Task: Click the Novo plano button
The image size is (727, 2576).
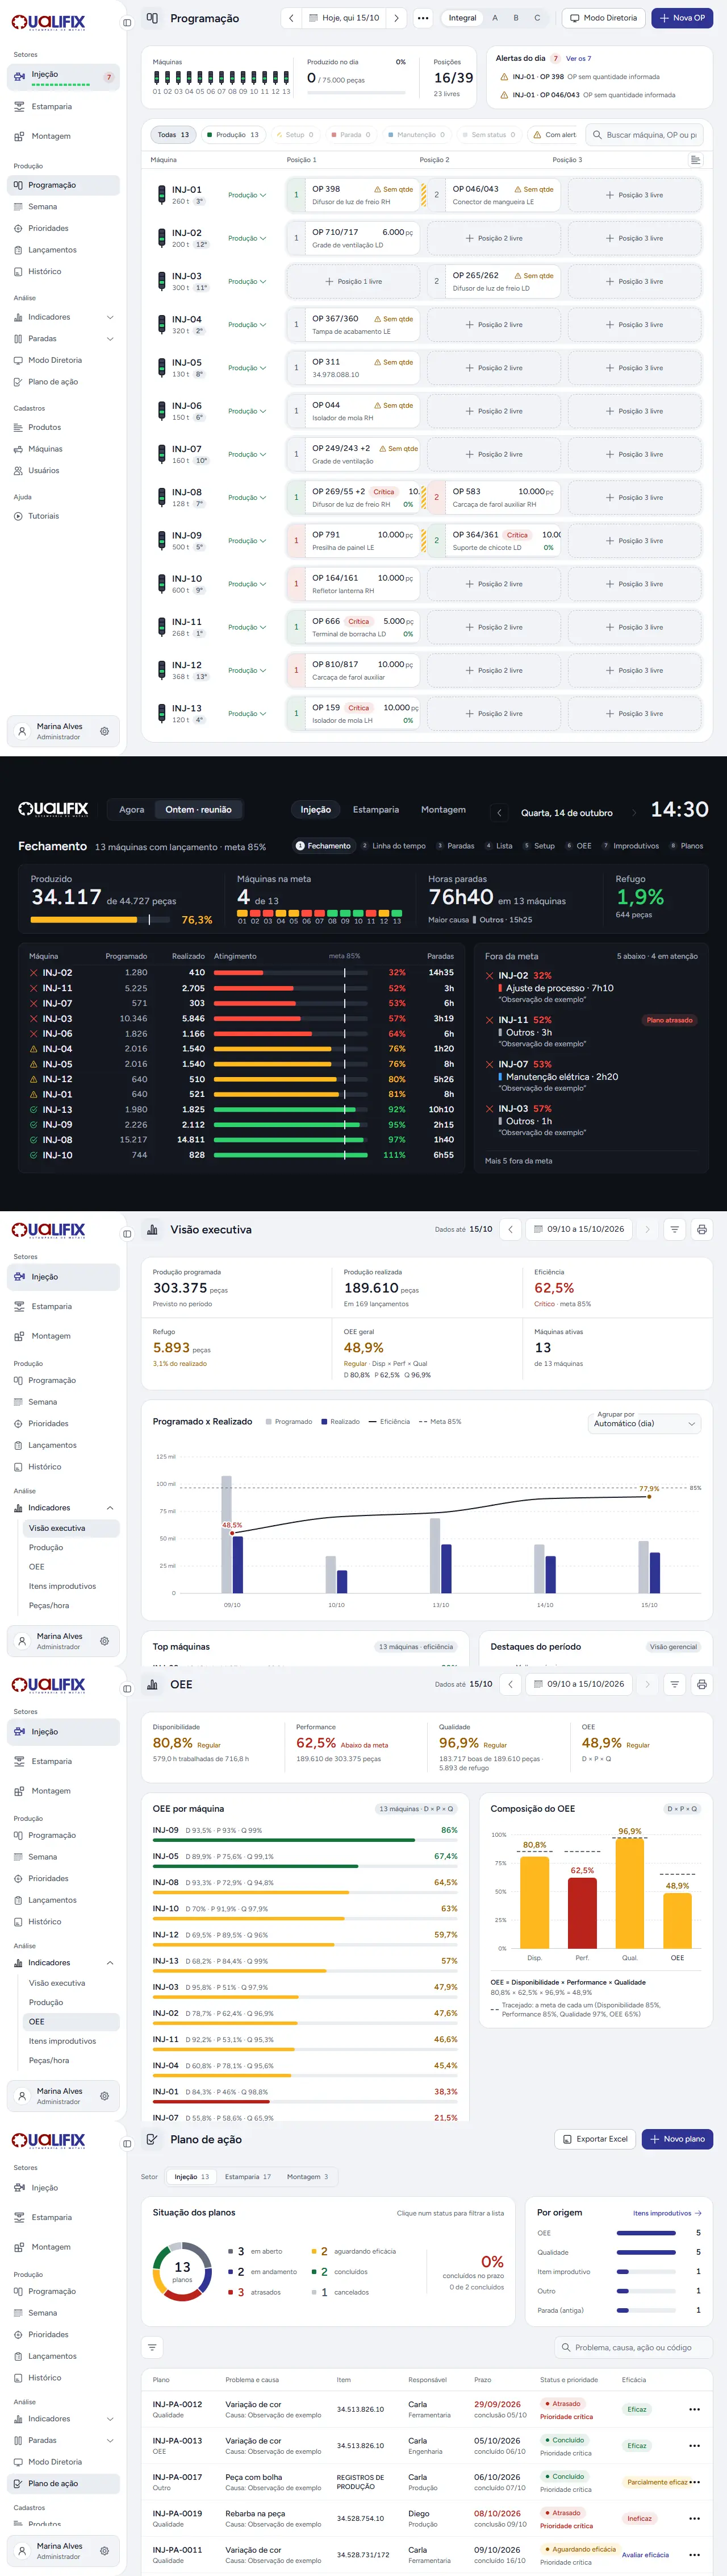Action: 677,2139
